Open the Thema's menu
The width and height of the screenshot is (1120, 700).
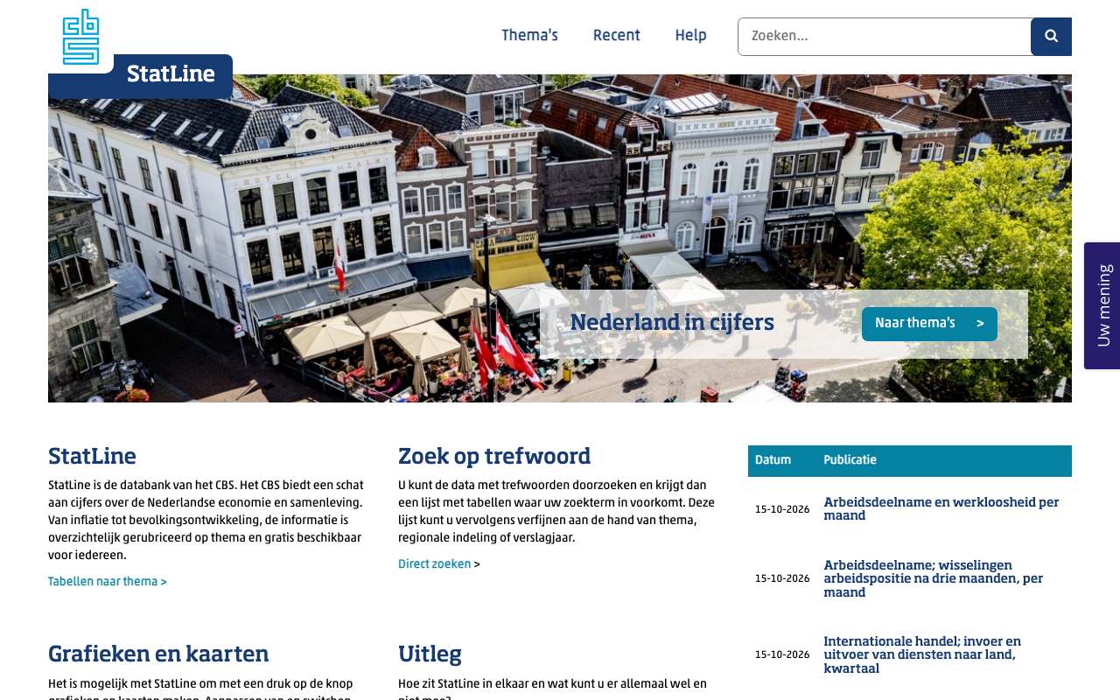coord(529,36)
